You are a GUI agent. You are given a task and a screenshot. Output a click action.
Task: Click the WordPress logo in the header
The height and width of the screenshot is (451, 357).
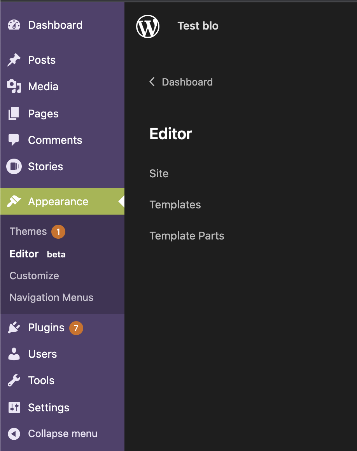coord(147,26)
